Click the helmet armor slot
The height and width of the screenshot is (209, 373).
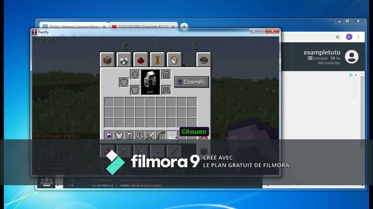pyautogui.click(x=135, y=74)
